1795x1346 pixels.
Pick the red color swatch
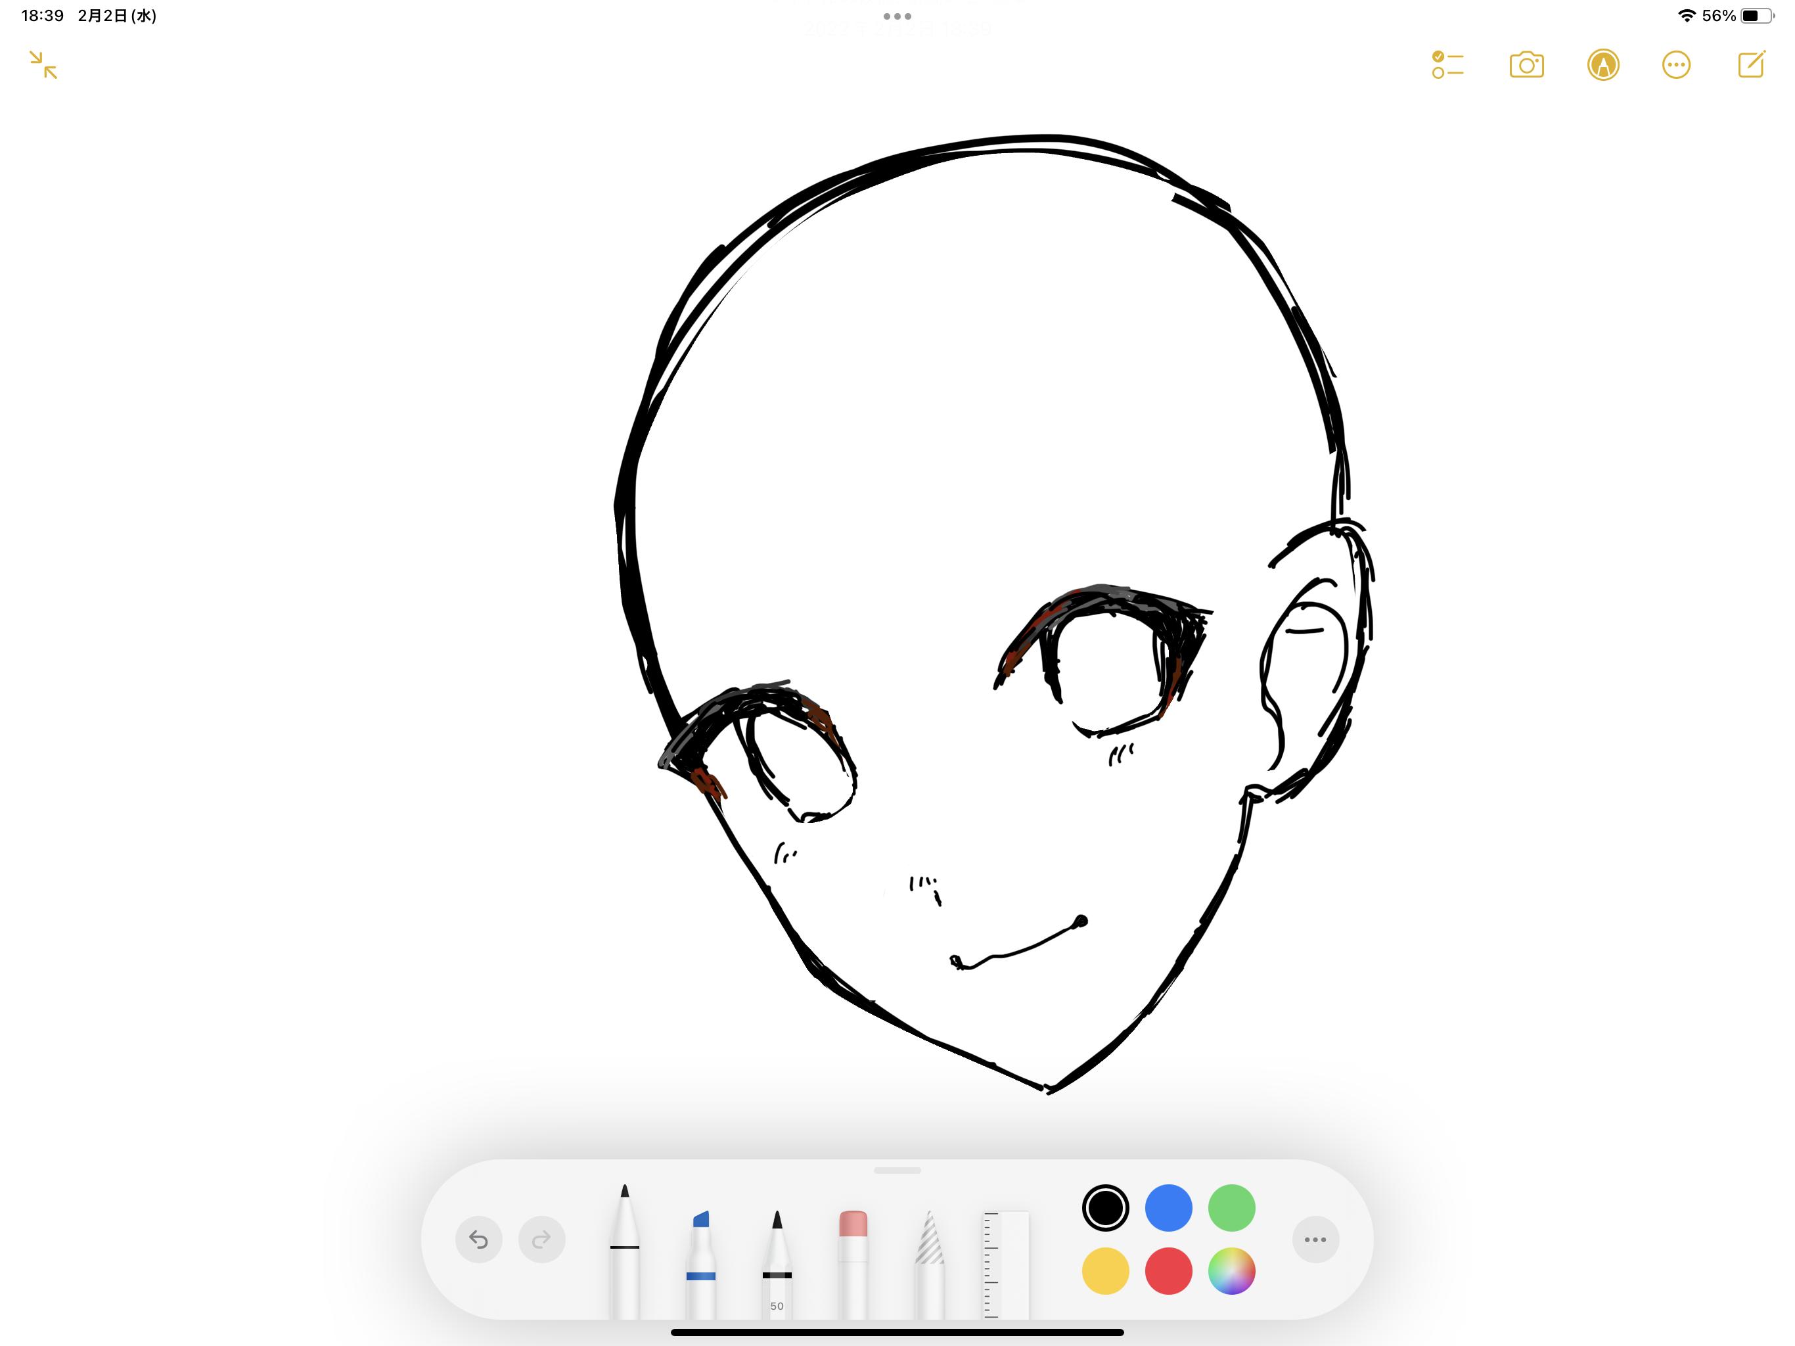click(x=1169, y=1271)
